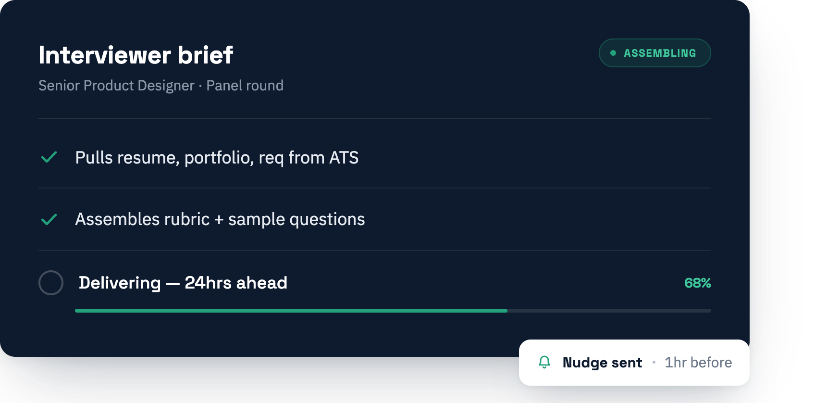839x403 pixels.
Task: Click the bell icon in the nudge notification
Action: pyautogui.click(x=544, y=362)
